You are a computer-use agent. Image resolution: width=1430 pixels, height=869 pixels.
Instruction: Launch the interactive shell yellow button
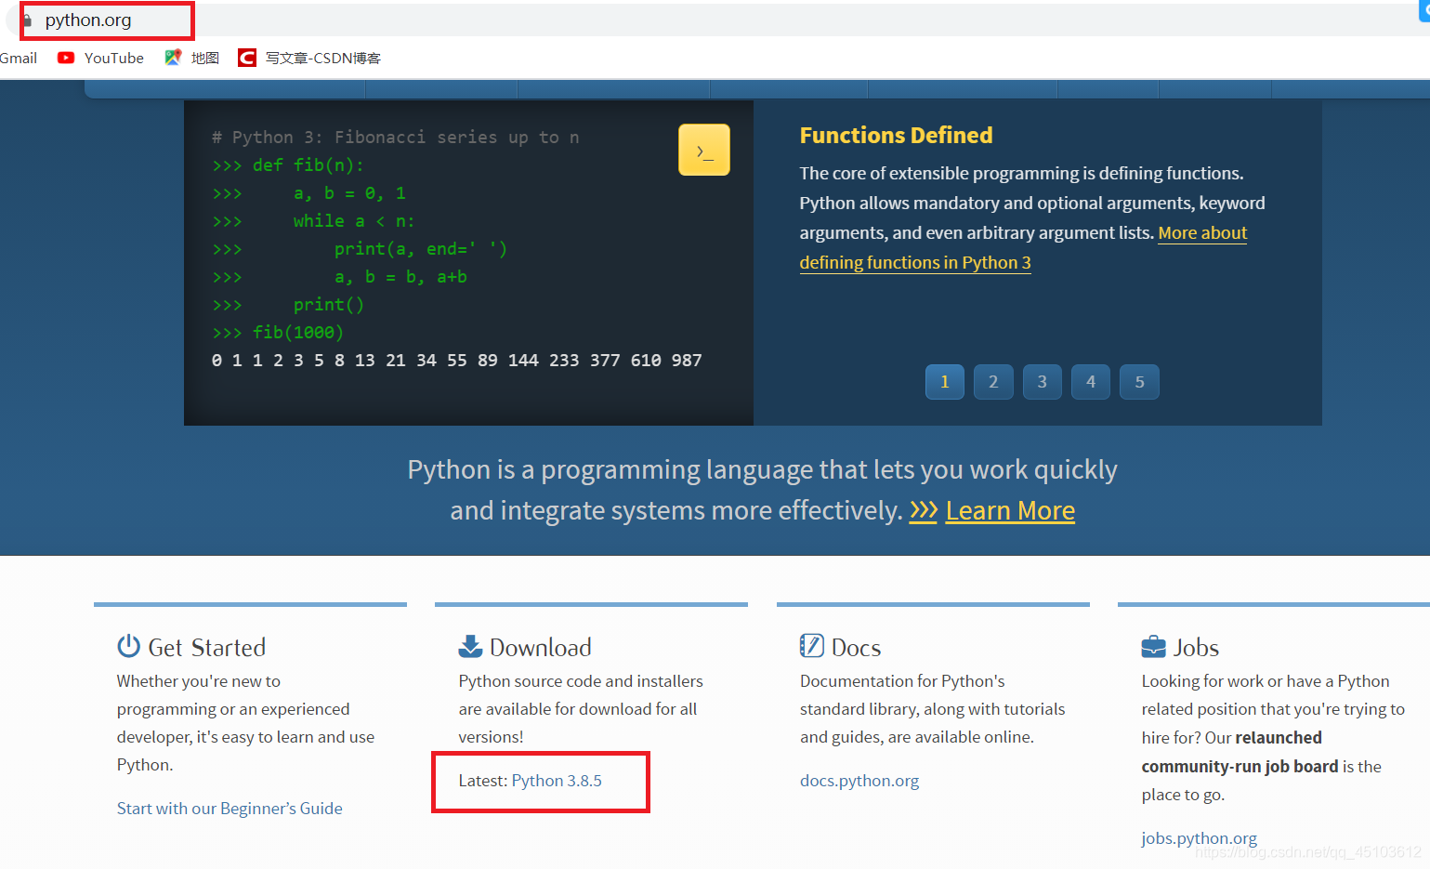tap(704, 150)
